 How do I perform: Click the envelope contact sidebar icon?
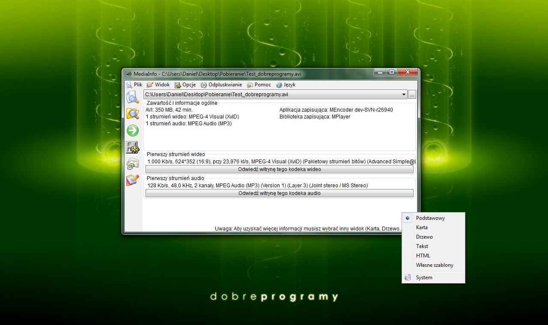pos(133,164)
